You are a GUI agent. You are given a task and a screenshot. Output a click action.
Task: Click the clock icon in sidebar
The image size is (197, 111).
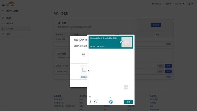click(3, 34)
